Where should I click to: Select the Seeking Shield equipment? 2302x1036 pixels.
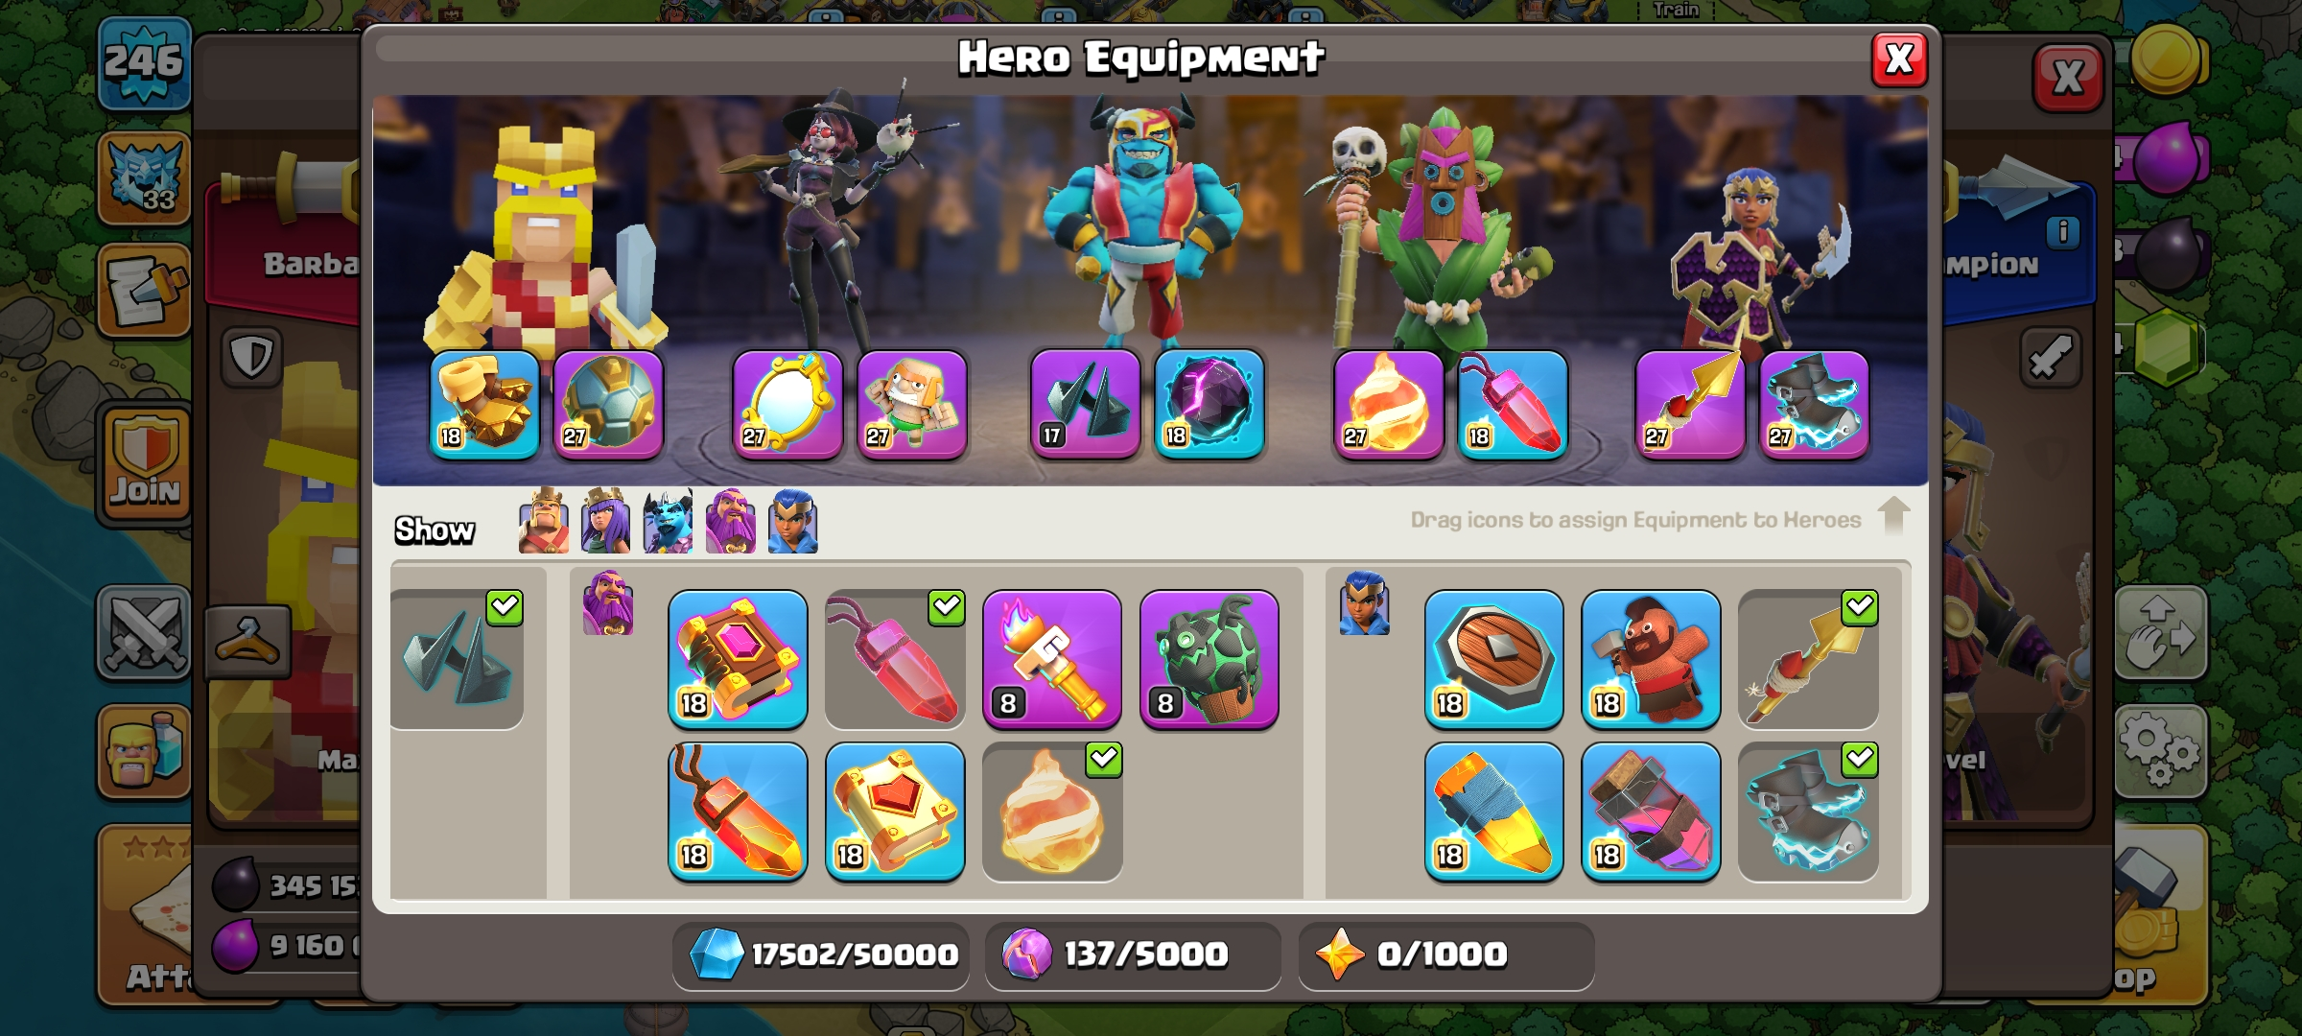[x=1493, y=658]
